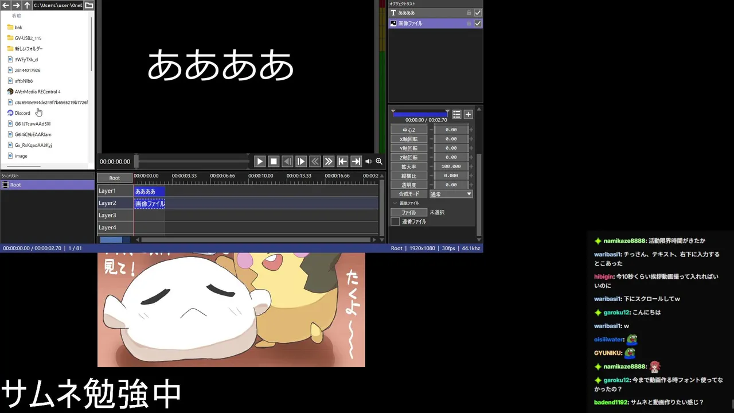734x413 pixels.
Task: Click the fast forward double-chevron button
Action: (329, 162)
